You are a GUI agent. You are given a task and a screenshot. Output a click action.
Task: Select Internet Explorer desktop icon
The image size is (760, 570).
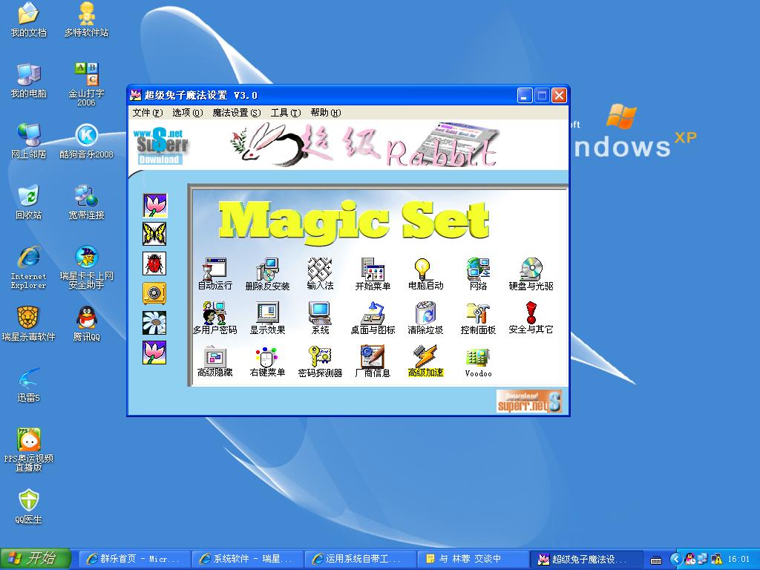pos(29,267)
